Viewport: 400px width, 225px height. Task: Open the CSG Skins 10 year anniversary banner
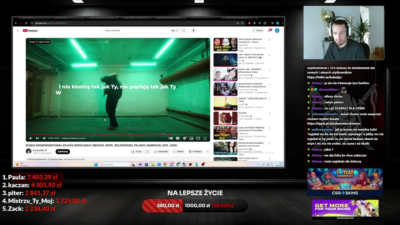pos(345,182)
